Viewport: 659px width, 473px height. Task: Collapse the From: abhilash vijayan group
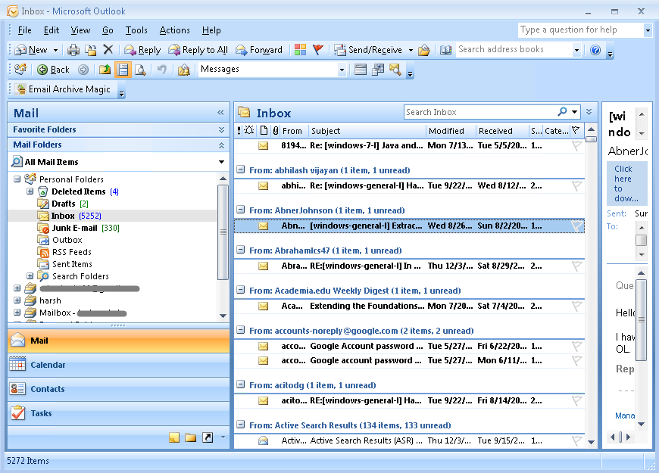(240, 170)
